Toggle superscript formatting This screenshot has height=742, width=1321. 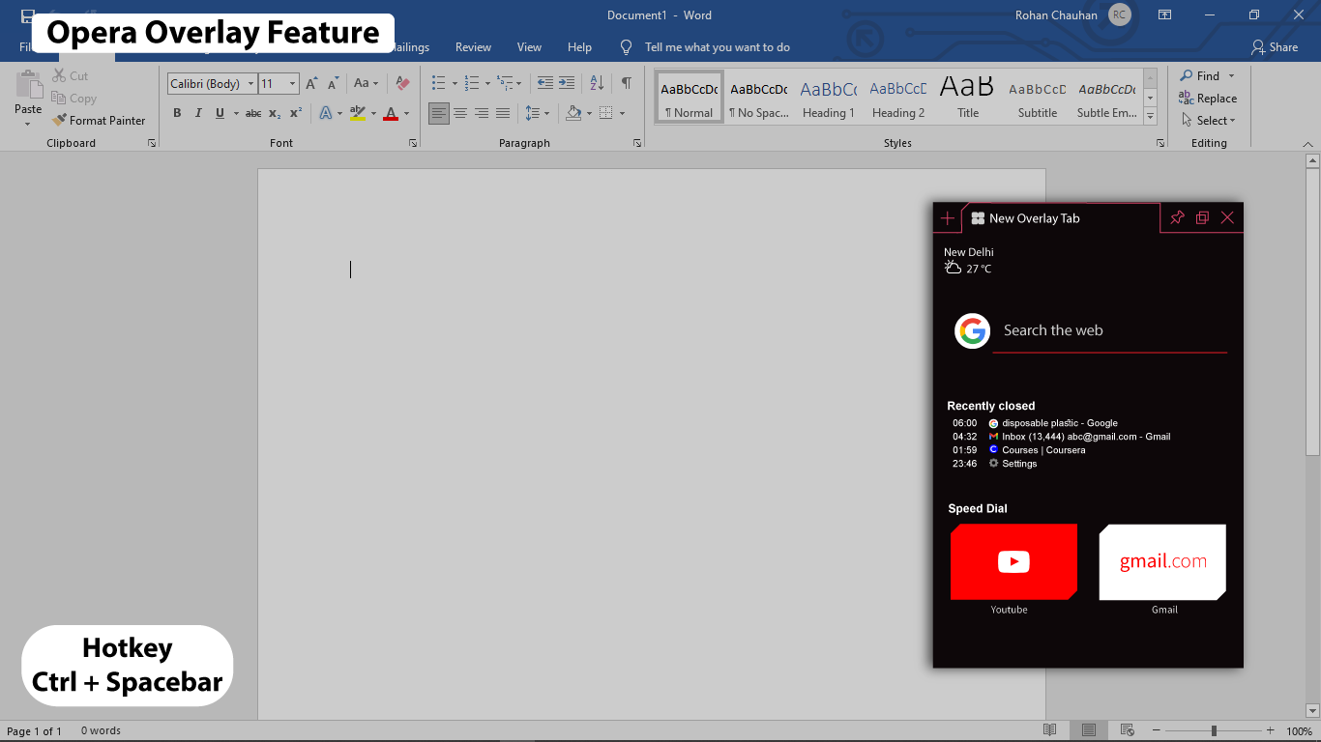click(x=296, y=113)
